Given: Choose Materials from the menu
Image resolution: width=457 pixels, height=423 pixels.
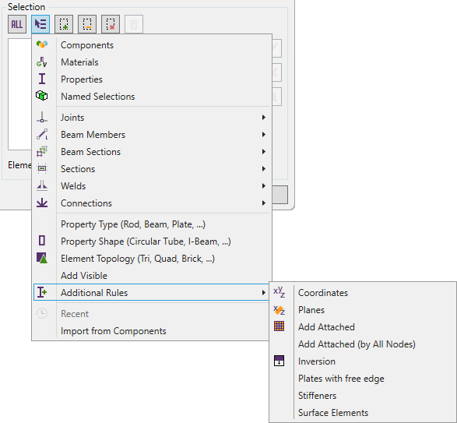Looking at the screenshot, I should 151,62.
